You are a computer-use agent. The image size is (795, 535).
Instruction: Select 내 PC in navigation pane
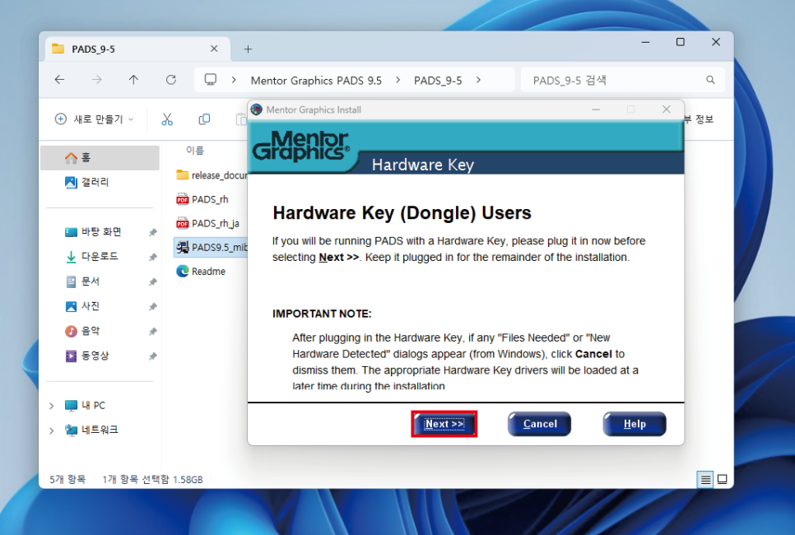click(x=86, y=406)
